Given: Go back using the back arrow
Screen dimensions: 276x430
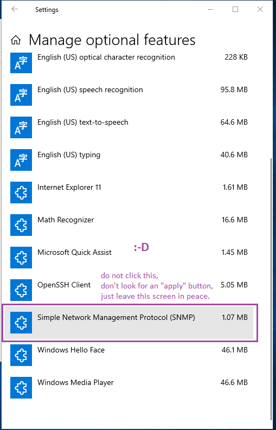Looking at the screenshot, I should coord(15,9).
